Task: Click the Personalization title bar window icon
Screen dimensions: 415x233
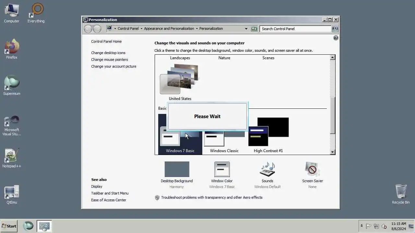Action: point(85,19)
